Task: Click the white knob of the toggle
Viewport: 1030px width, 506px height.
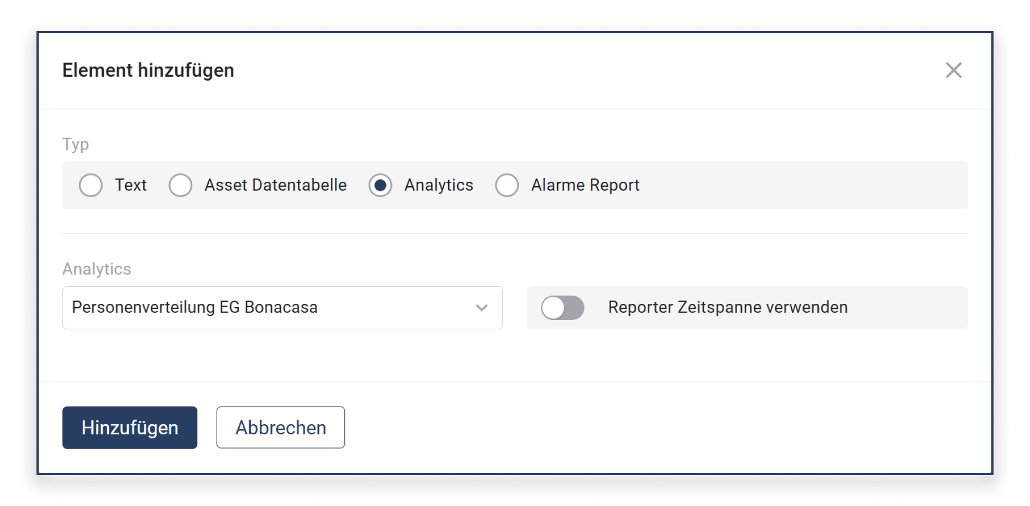Action: pyautogui.click(x=553, y=308)
